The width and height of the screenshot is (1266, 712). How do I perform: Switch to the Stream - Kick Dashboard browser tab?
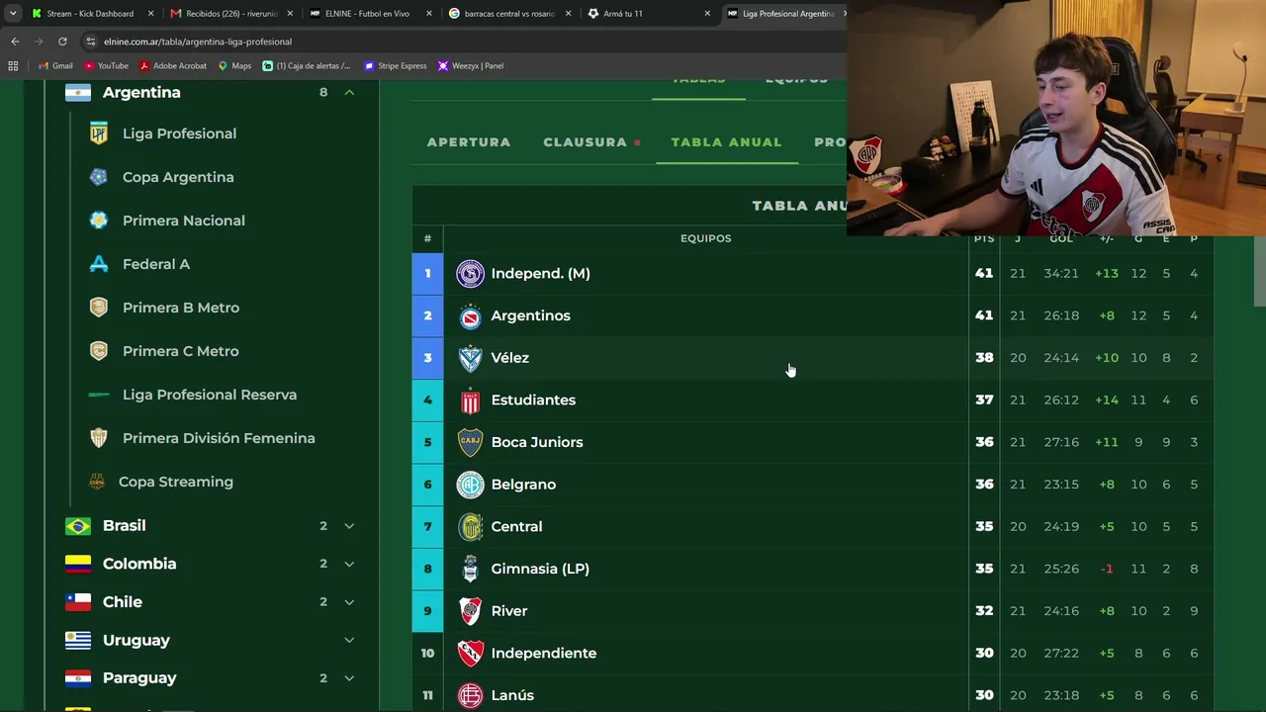(x=90, y=14)
